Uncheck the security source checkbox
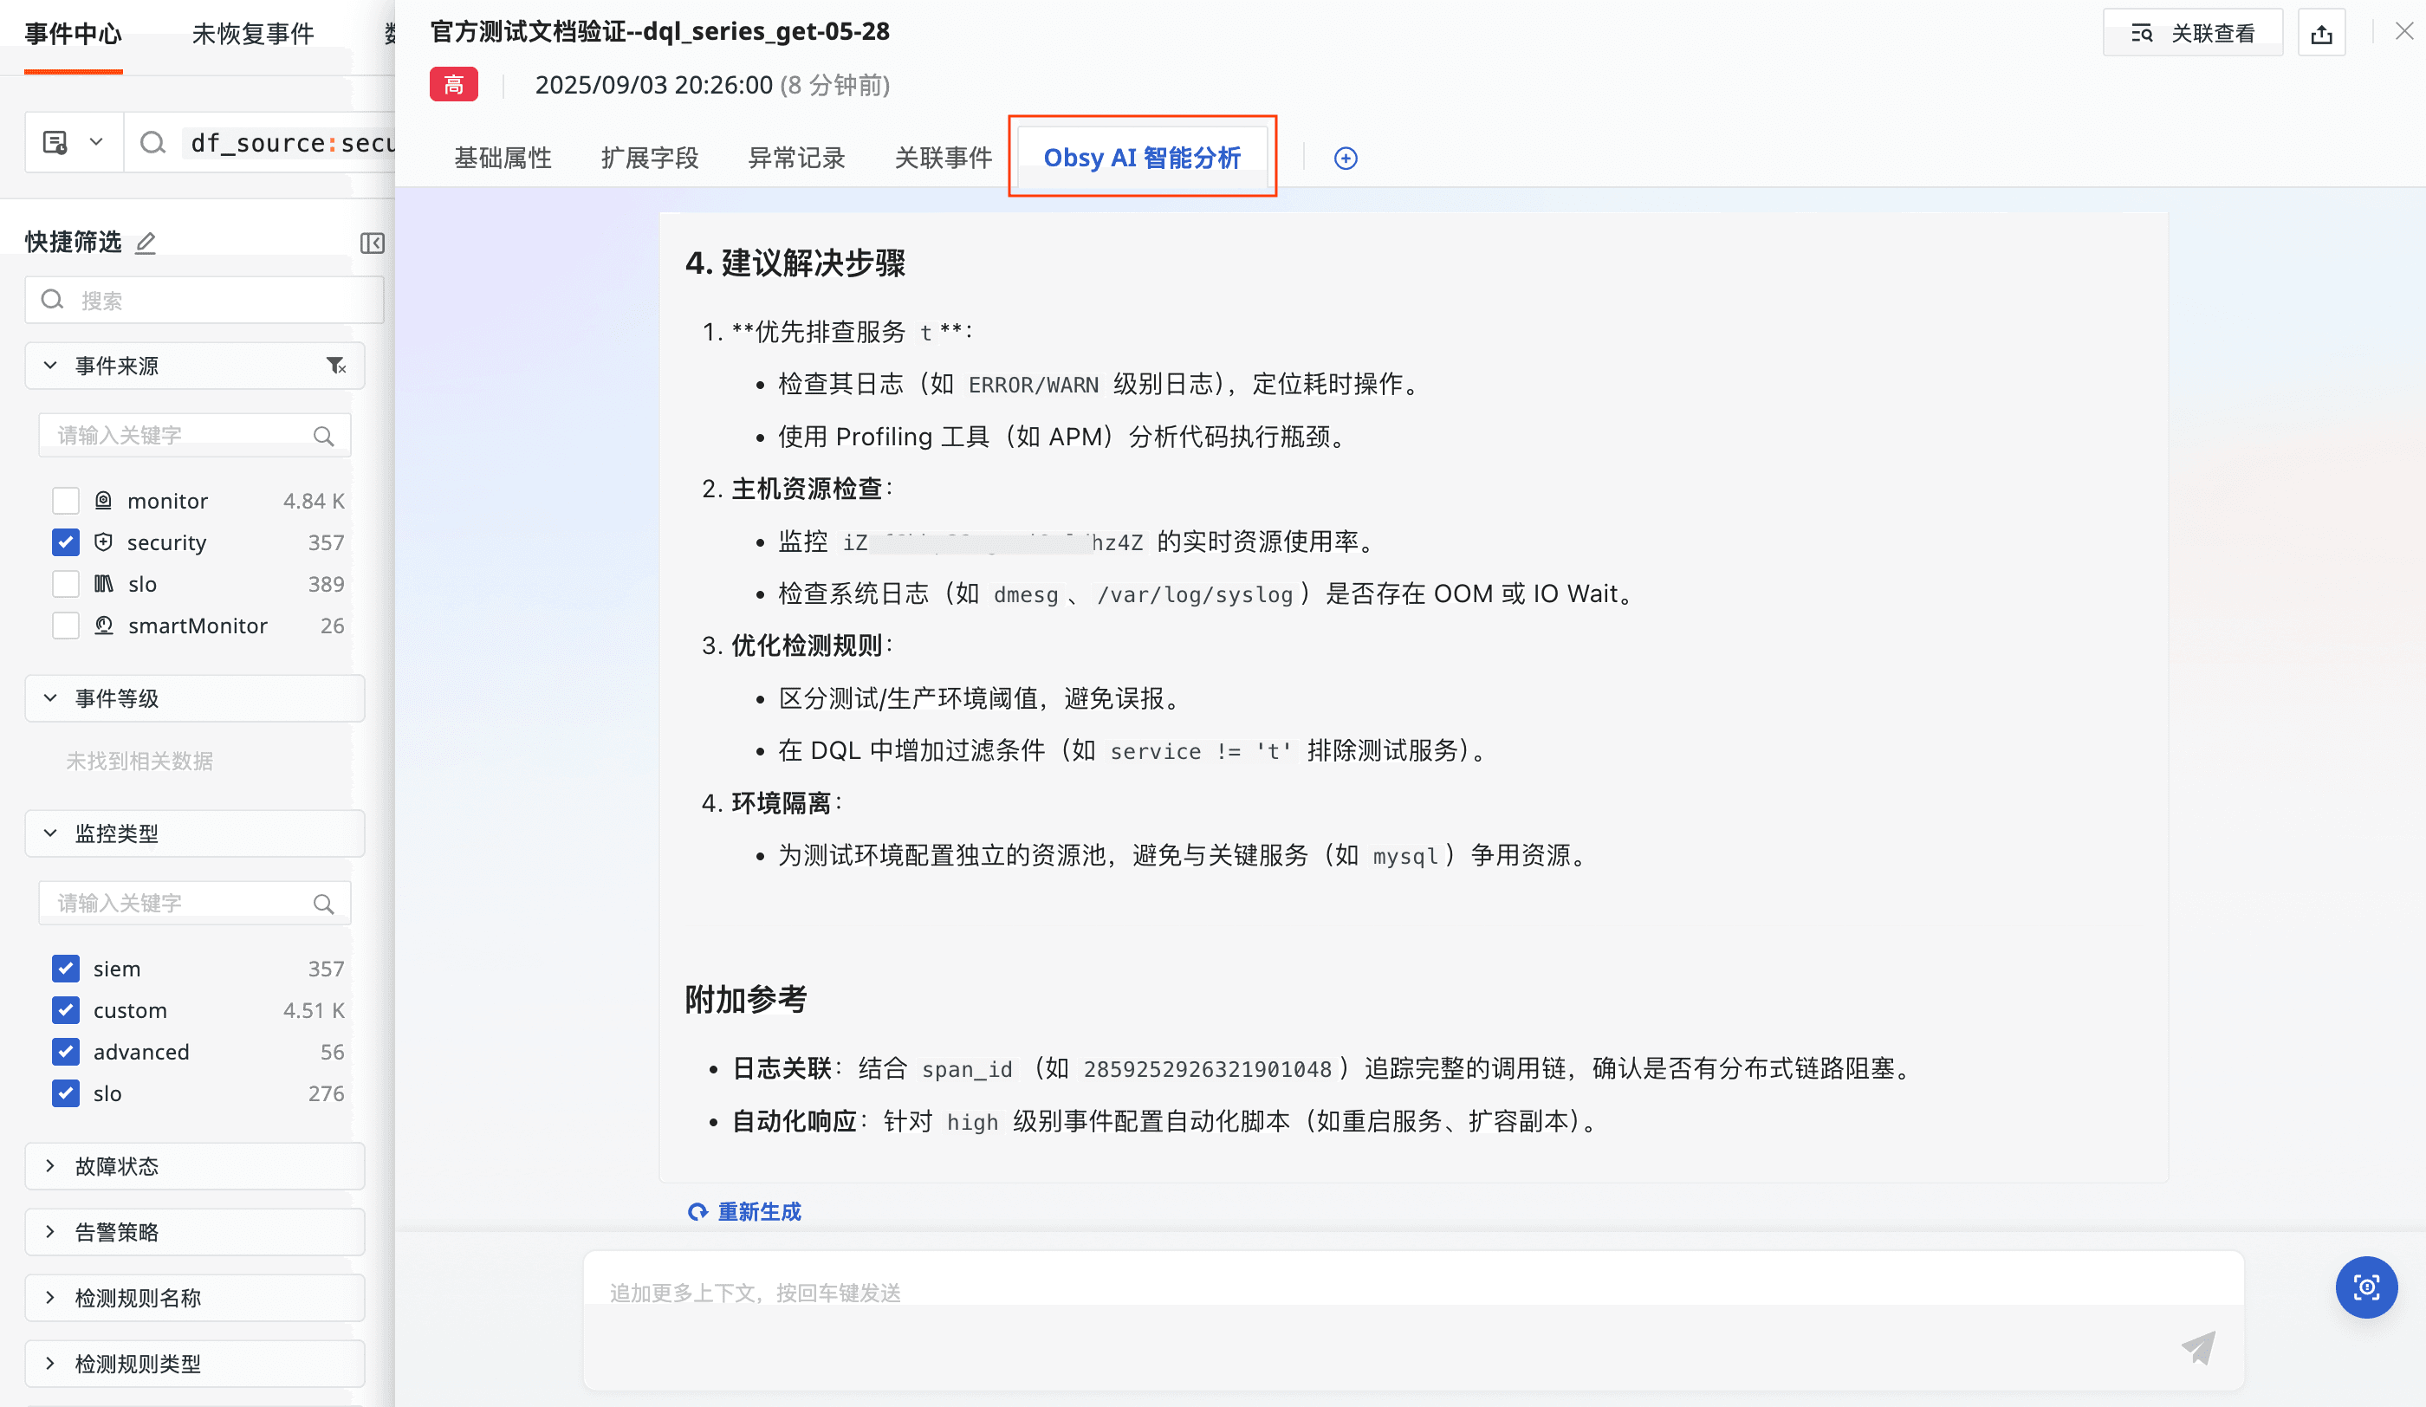Viewport: 2426px width, 1407px height. [66, 542]
